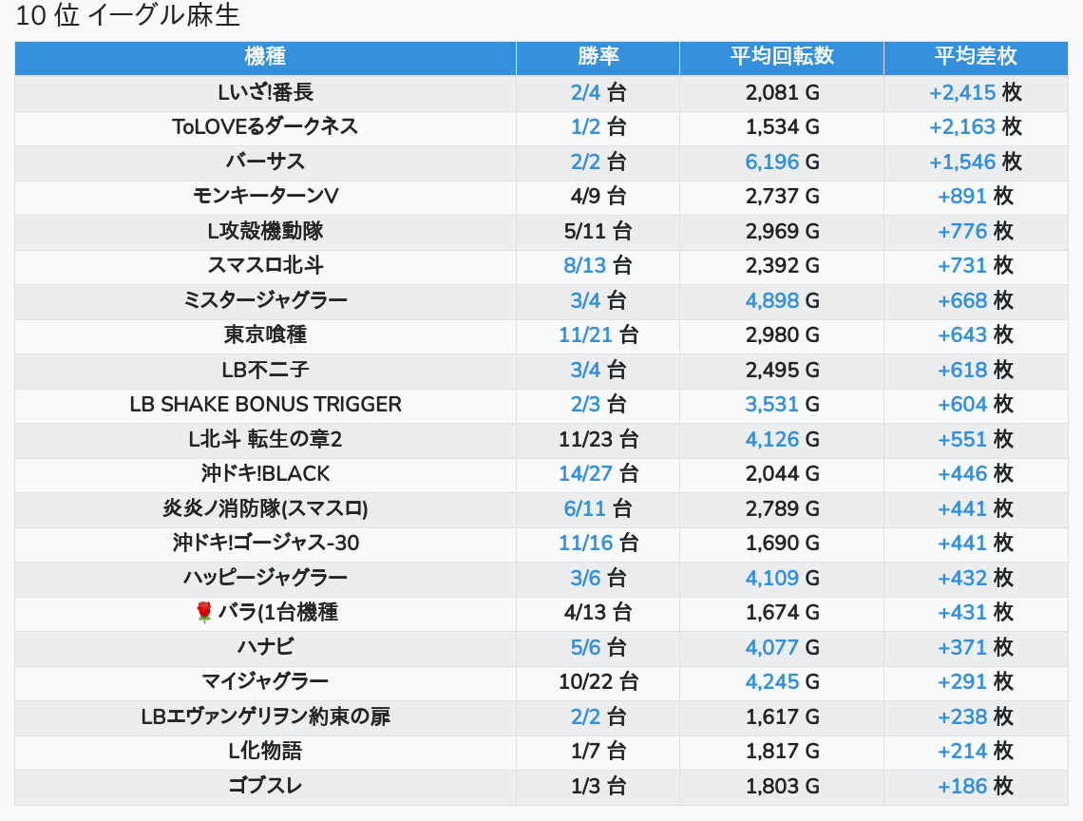Select the Lいざ!番長 machine name
Image resolution: width=1083 pixels, height=821 pixels.
point(265,93)
